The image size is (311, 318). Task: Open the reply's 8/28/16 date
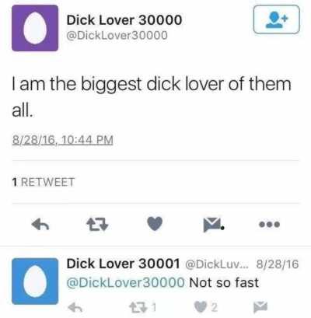[278, 264]
